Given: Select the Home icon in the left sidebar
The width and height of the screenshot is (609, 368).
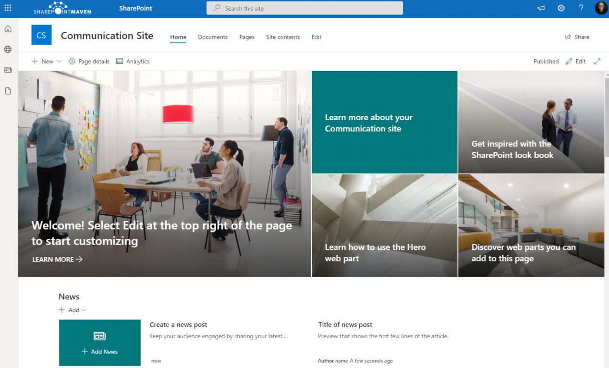Looking at the screenshot, I should (7, 29).
